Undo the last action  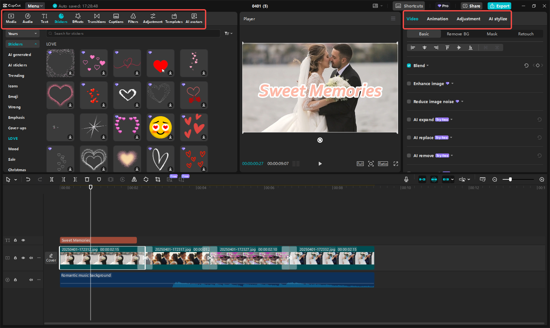[x=28, y=179]
